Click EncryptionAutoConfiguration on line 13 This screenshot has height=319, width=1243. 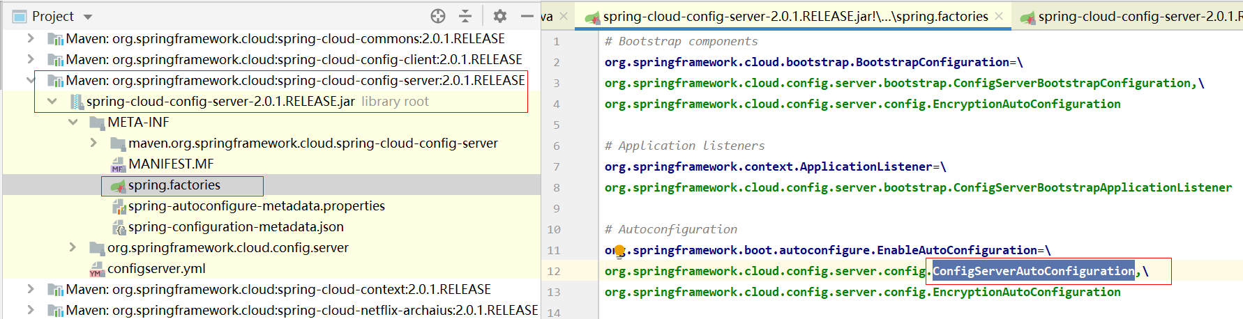(x=1027, y=292)
